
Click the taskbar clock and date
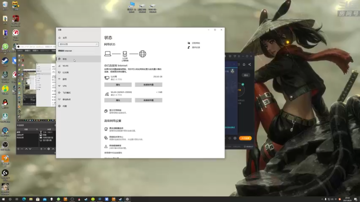347,199
